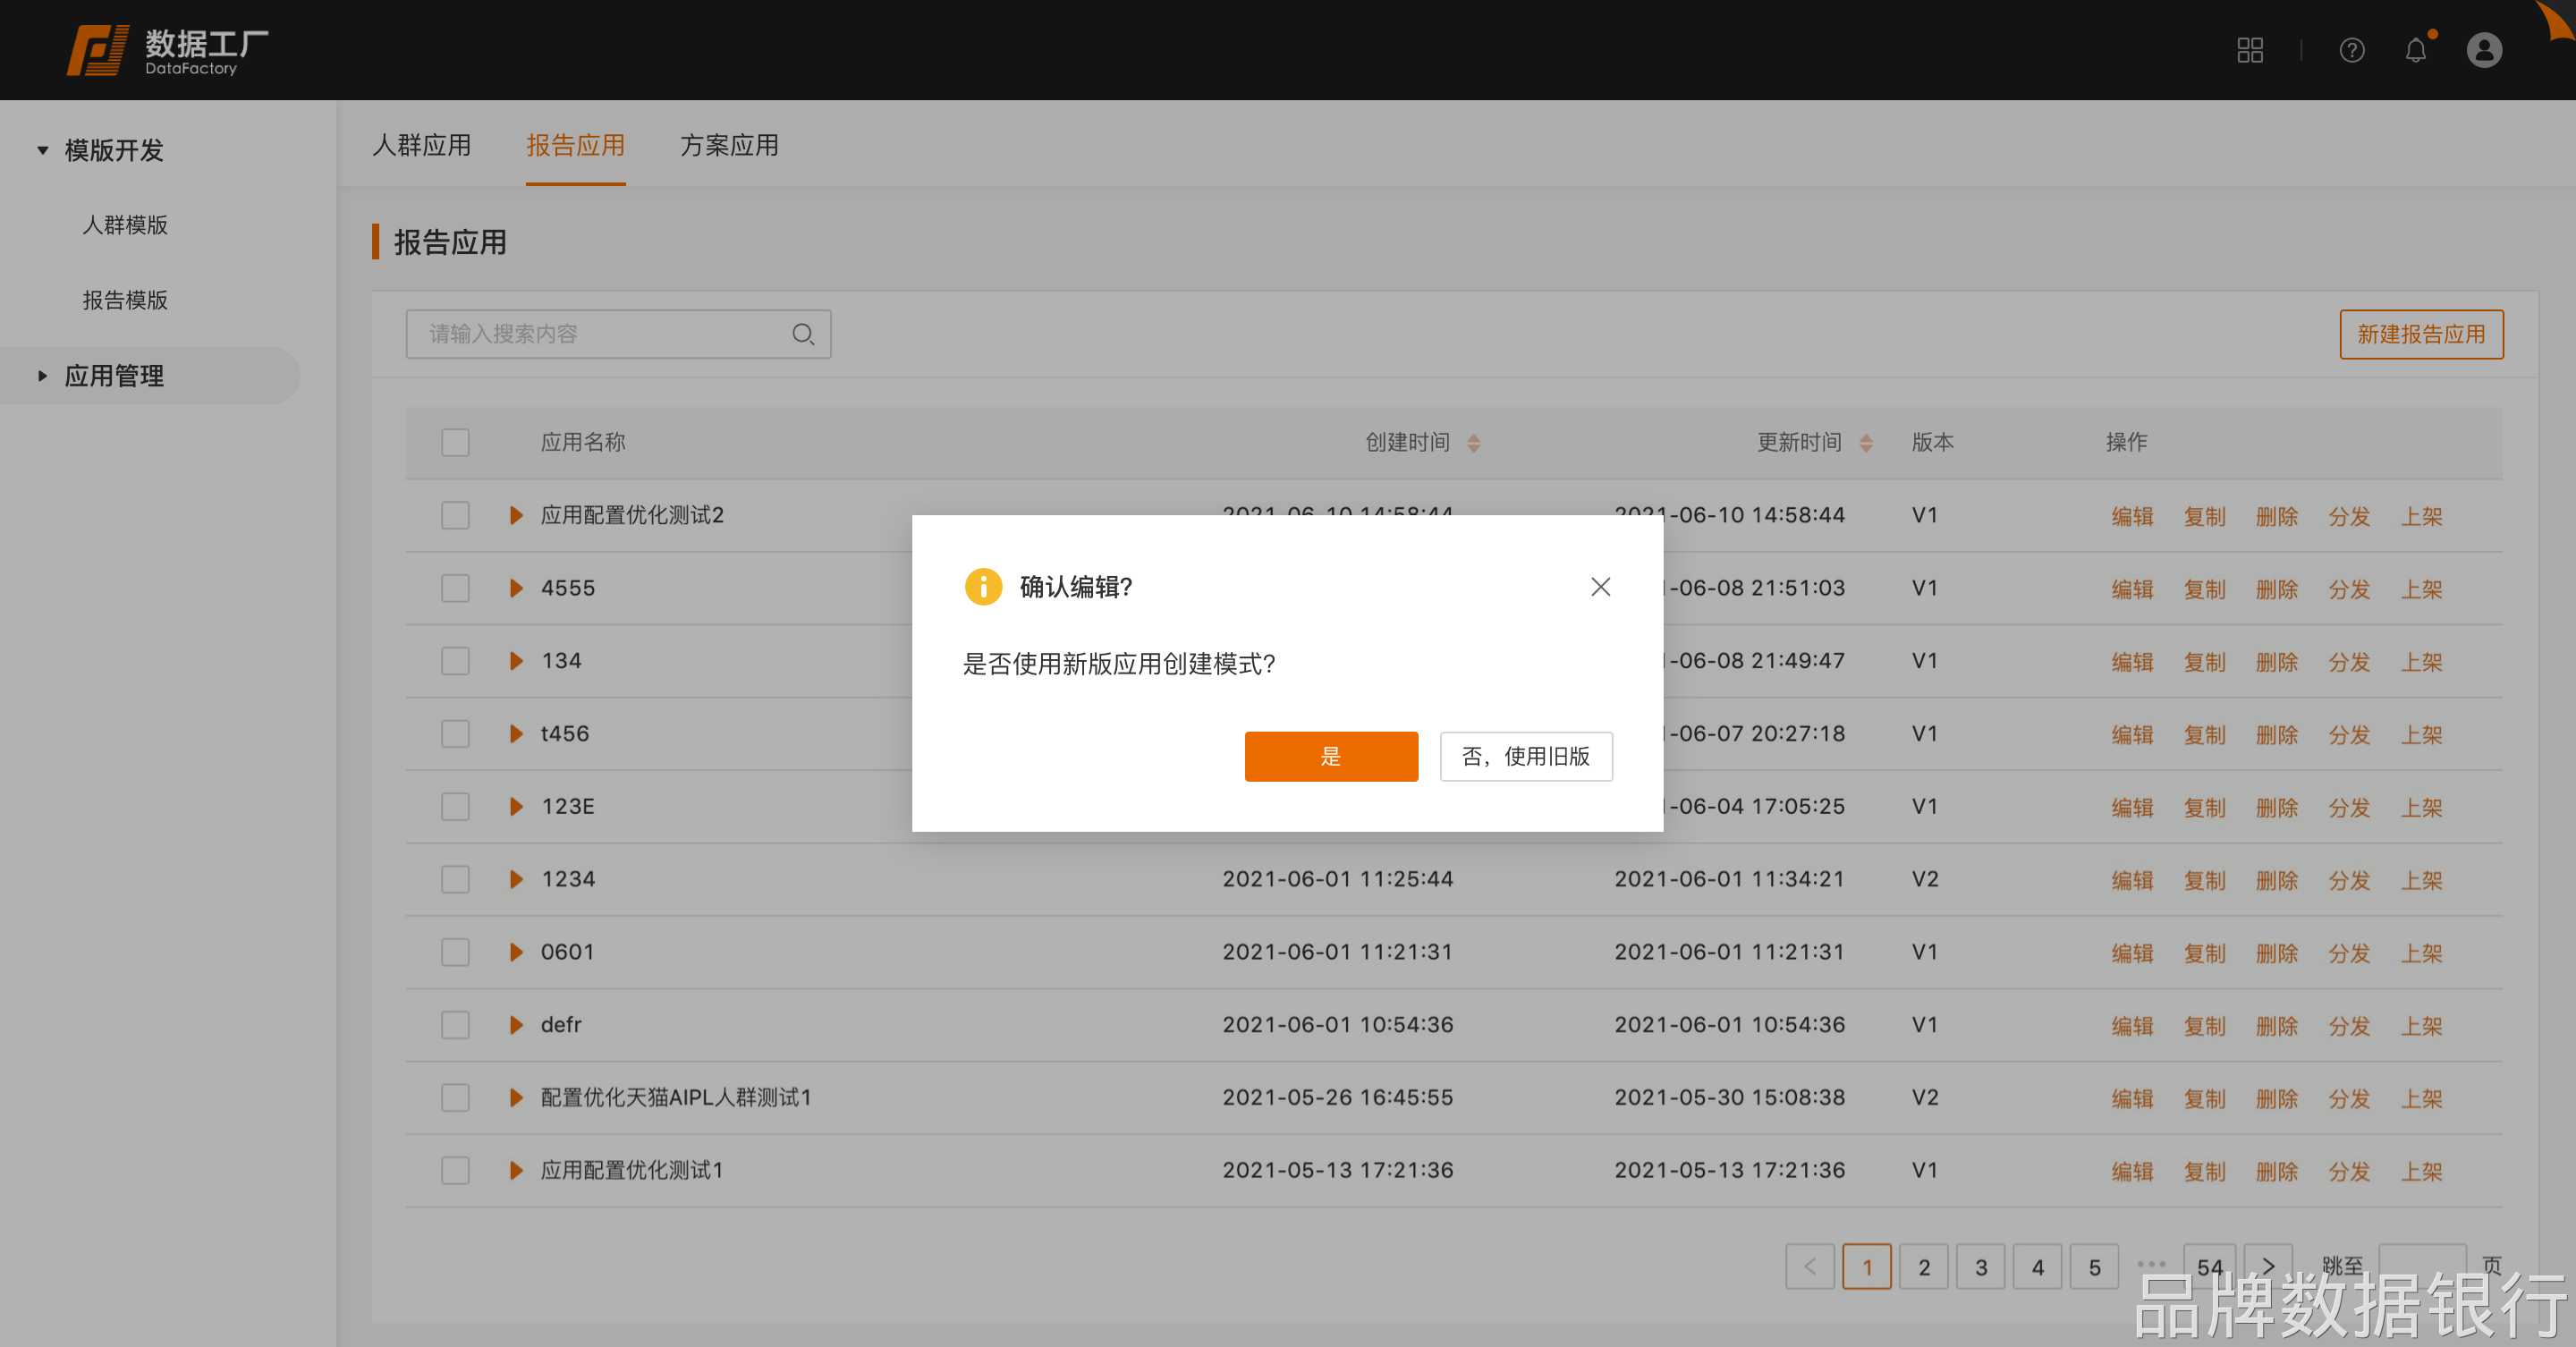Close the confirm edit dialog
Viewport: 2576px width, 1347px height.
[1600, 587]
